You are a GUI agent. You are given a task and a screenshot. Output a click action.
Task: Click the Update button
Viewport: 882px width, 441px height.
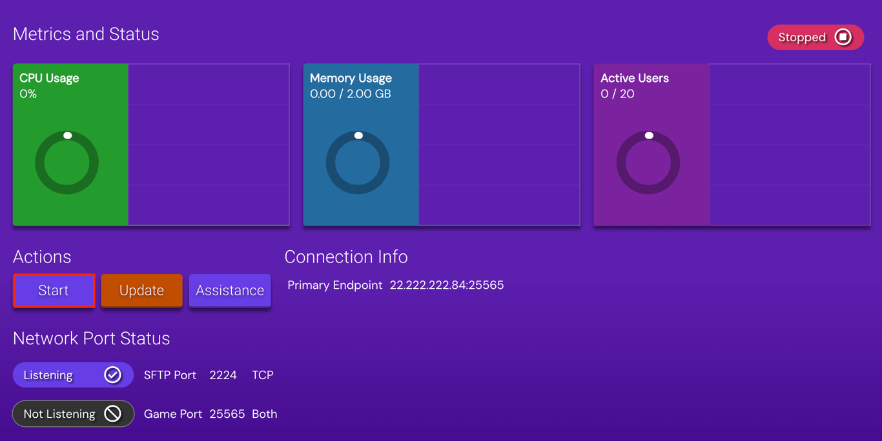(141, 290)
